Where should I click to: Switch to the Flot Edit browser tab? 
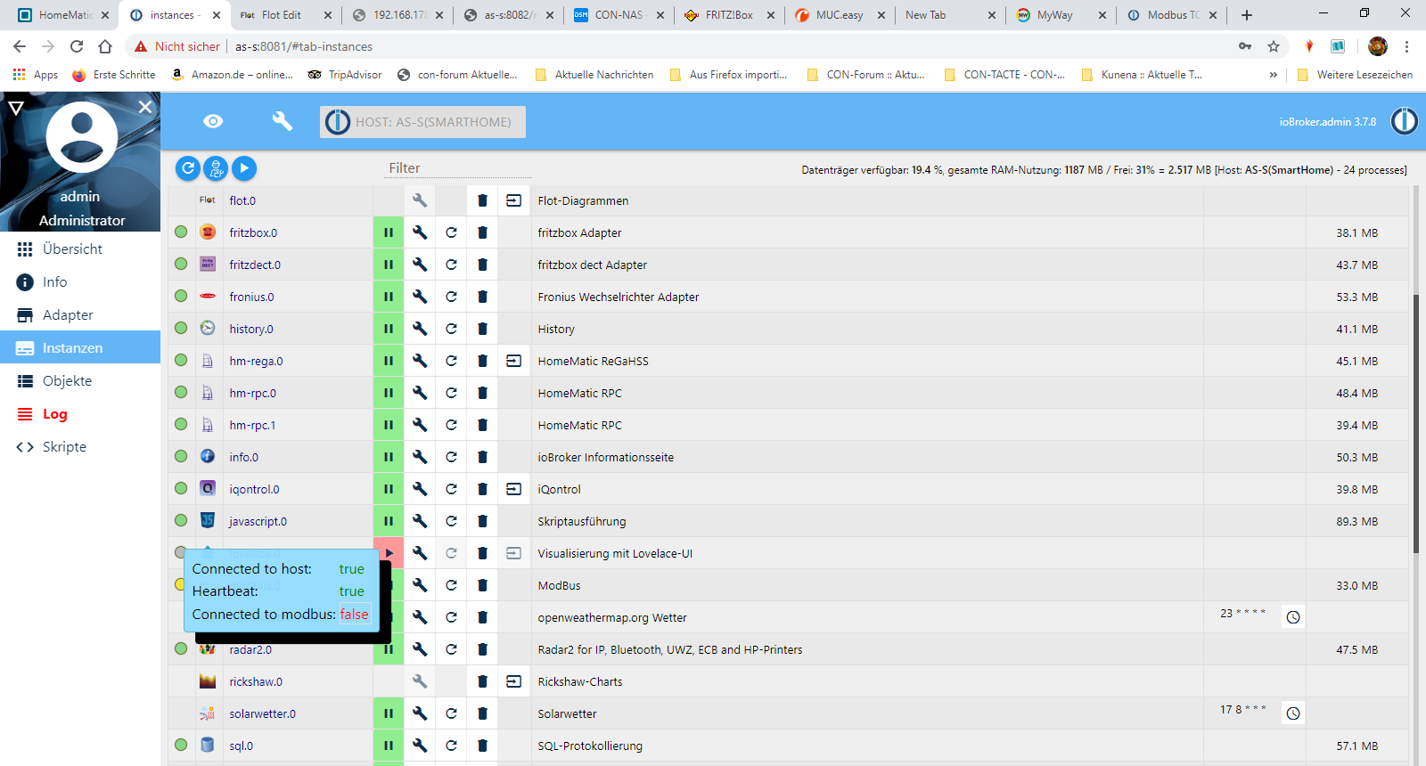pos(285,15)
